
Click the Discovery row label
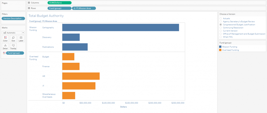(x=47, y=37)
